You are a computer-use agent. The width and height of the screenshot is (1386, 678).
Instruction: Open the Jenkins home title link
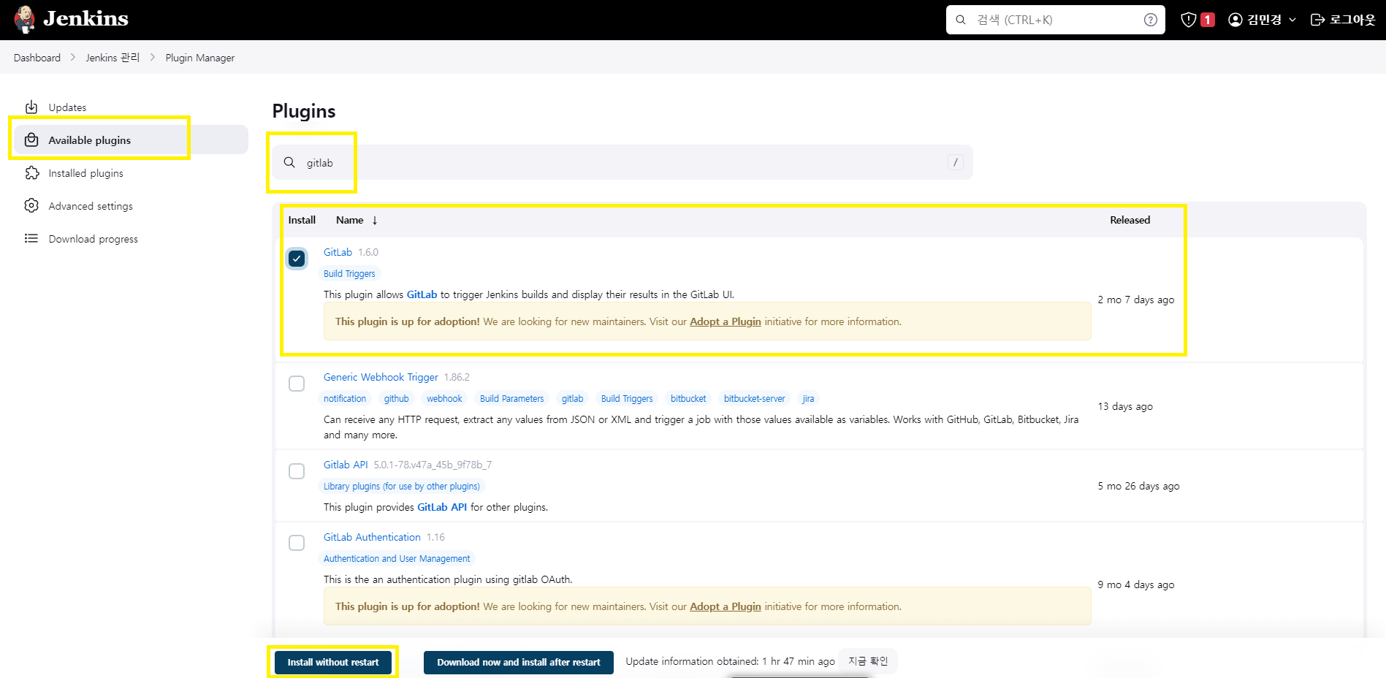pos(85,19)
